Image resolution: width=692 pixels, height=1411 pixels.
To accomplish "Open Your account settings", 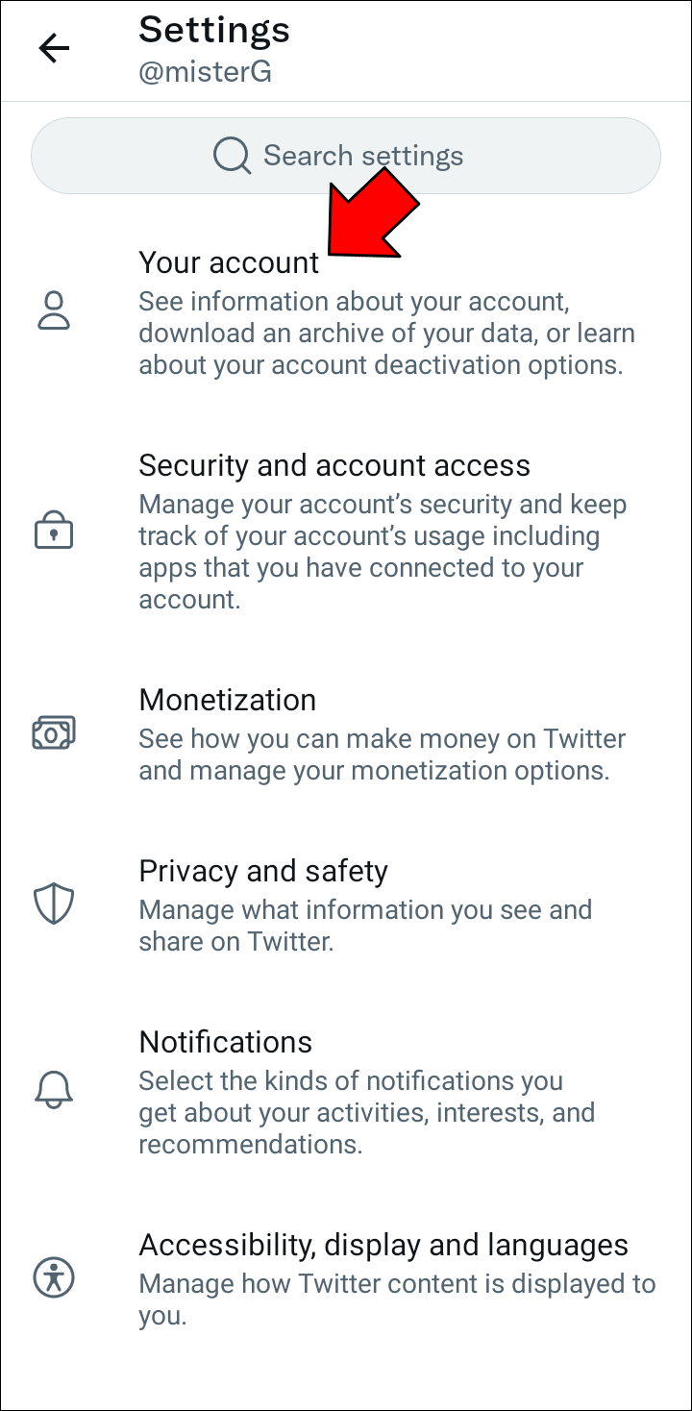I will pos(229,261).
